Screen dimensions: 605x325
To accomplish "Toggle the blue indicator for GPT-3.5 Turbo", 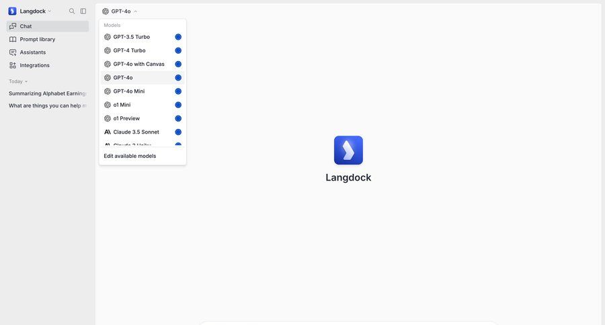I will [178, 37].
